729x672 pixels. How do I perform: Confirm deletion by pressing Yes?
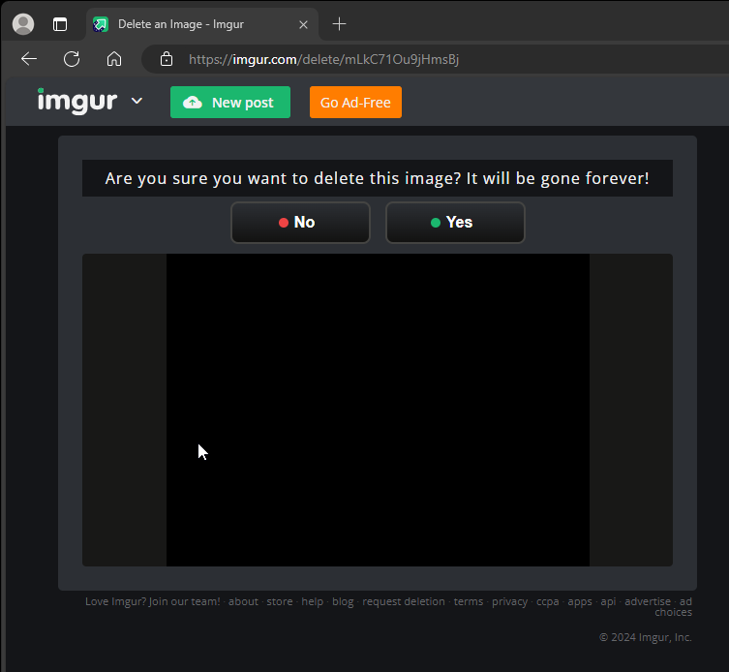(455, 223)
